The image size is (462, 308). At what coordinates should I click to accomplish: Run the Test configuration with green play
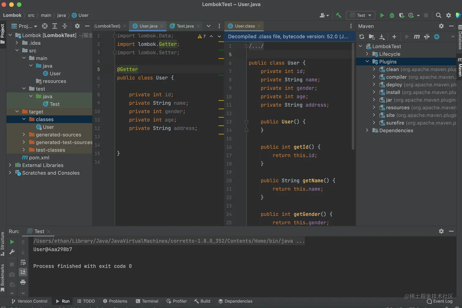pos(382,15)
